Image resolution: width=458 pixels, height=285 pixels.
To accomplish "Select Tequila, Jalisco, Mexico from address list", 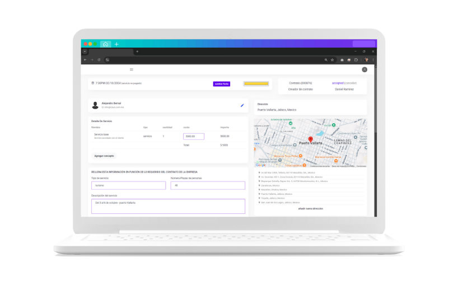I will click(x=274, y=198).
